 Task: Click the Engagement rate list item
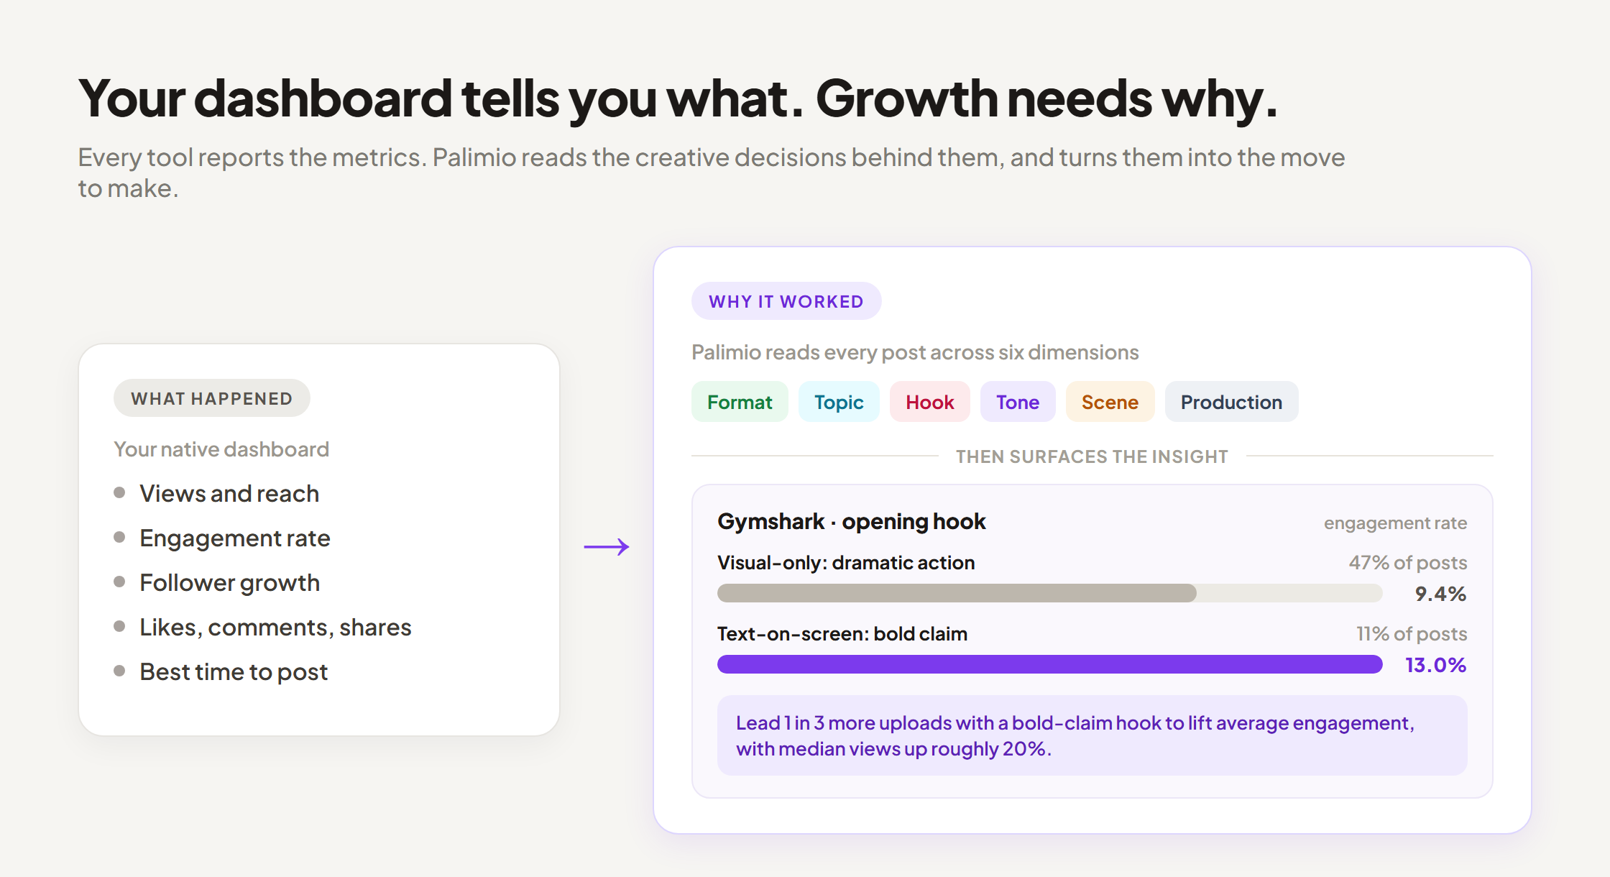pos(222,538)
